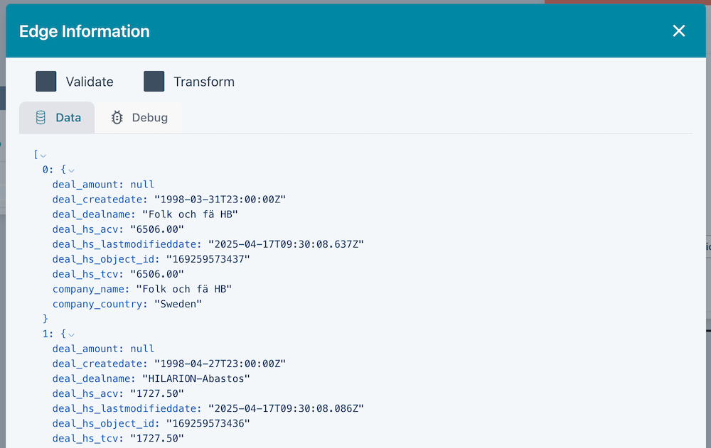Image resolution: width=711 pixels, height=448 pixels.
Task: Select object id "169259573437" value
Action: 208,259
